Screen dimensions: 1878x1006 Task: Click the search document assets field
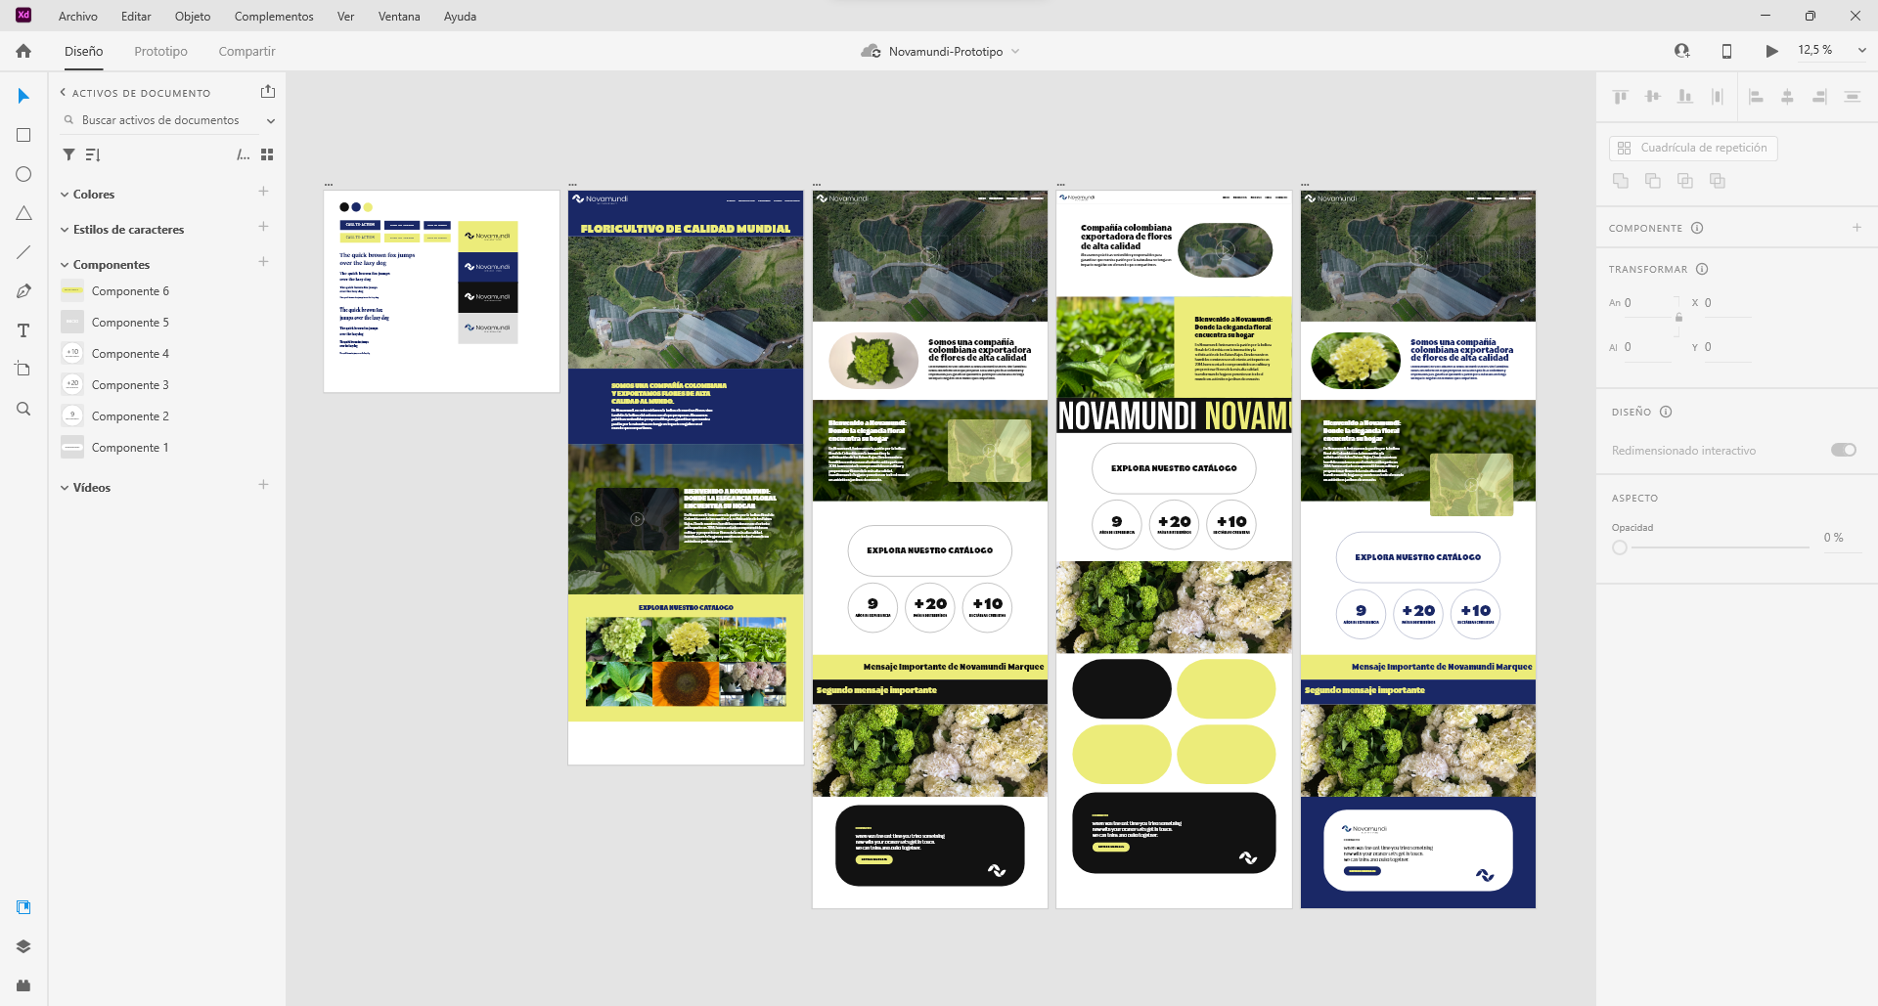(x=160, y=120)
